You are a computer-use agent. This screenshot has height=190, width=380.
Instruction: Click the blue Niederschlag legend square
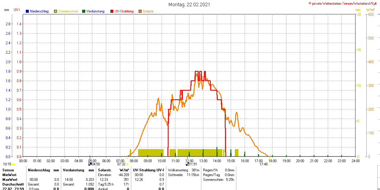[27, 11]
